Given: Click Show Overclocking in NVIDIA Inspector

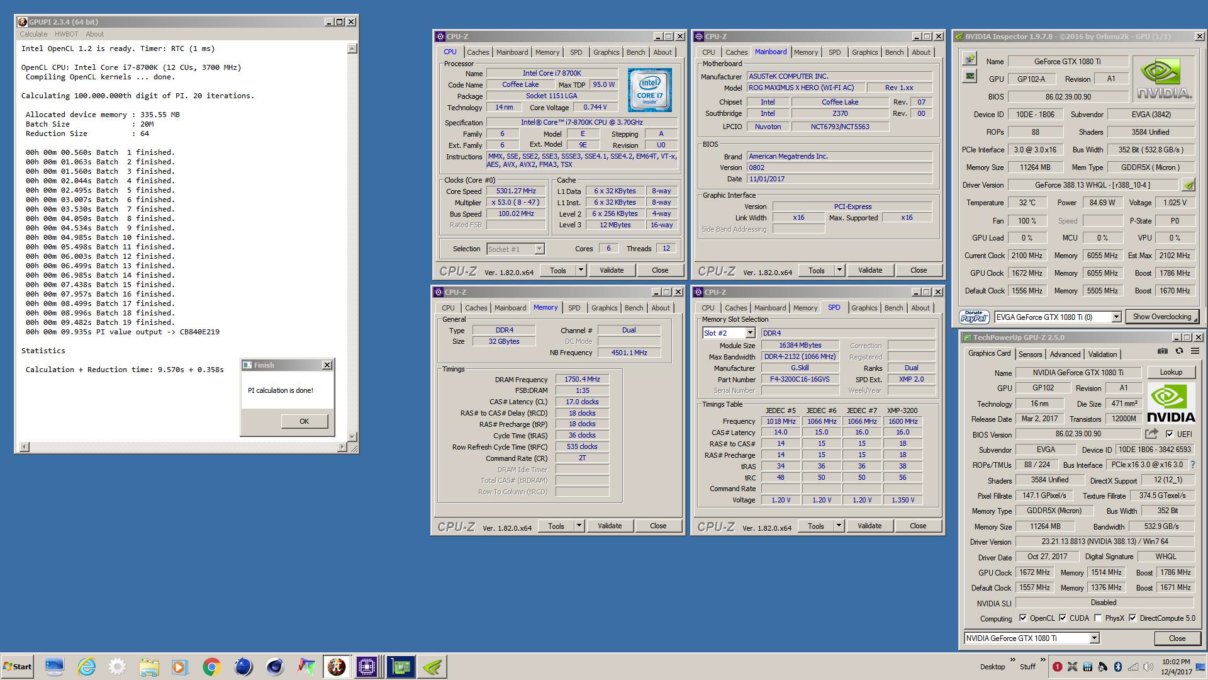Looking at the screenshot, I should 1162,317.
